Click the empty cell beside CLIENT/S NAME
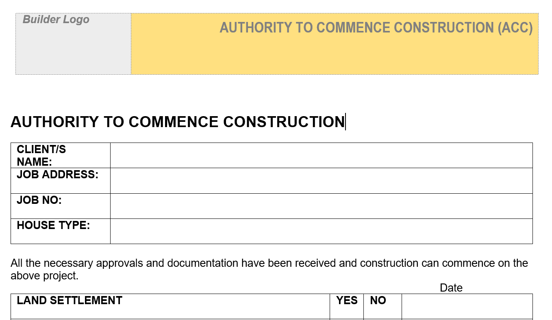Viewport: 552px width, 320px height. click(x=321, y=155)
